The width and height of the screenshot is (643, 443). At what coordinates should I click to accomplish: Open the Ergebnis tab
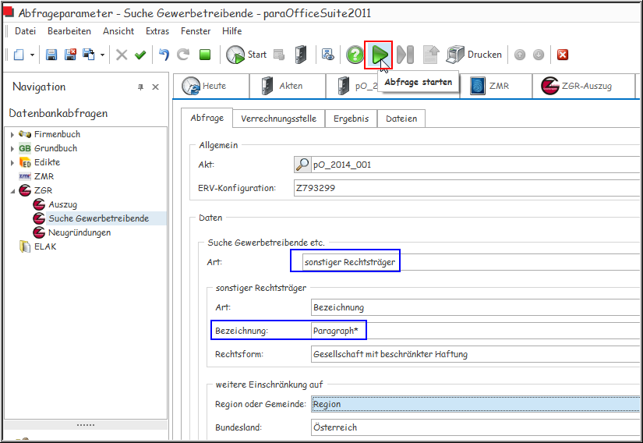[351, 119]
